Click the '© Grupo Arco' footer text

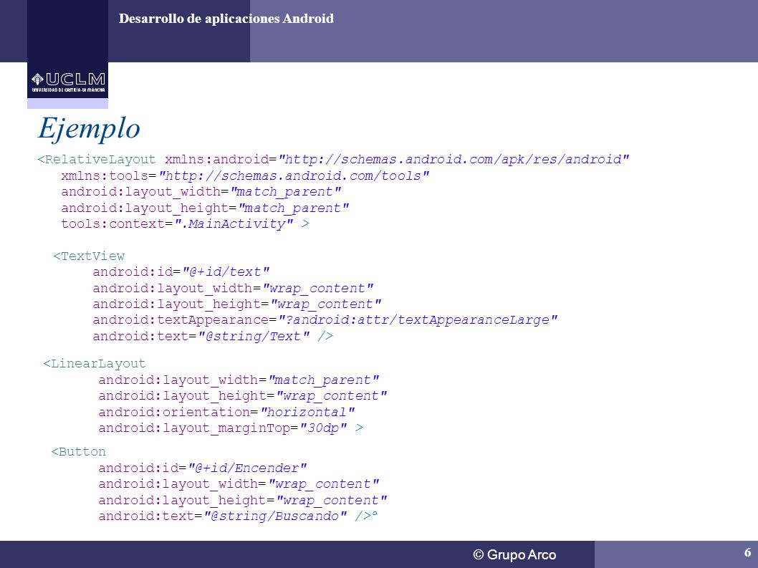point(515,554)
